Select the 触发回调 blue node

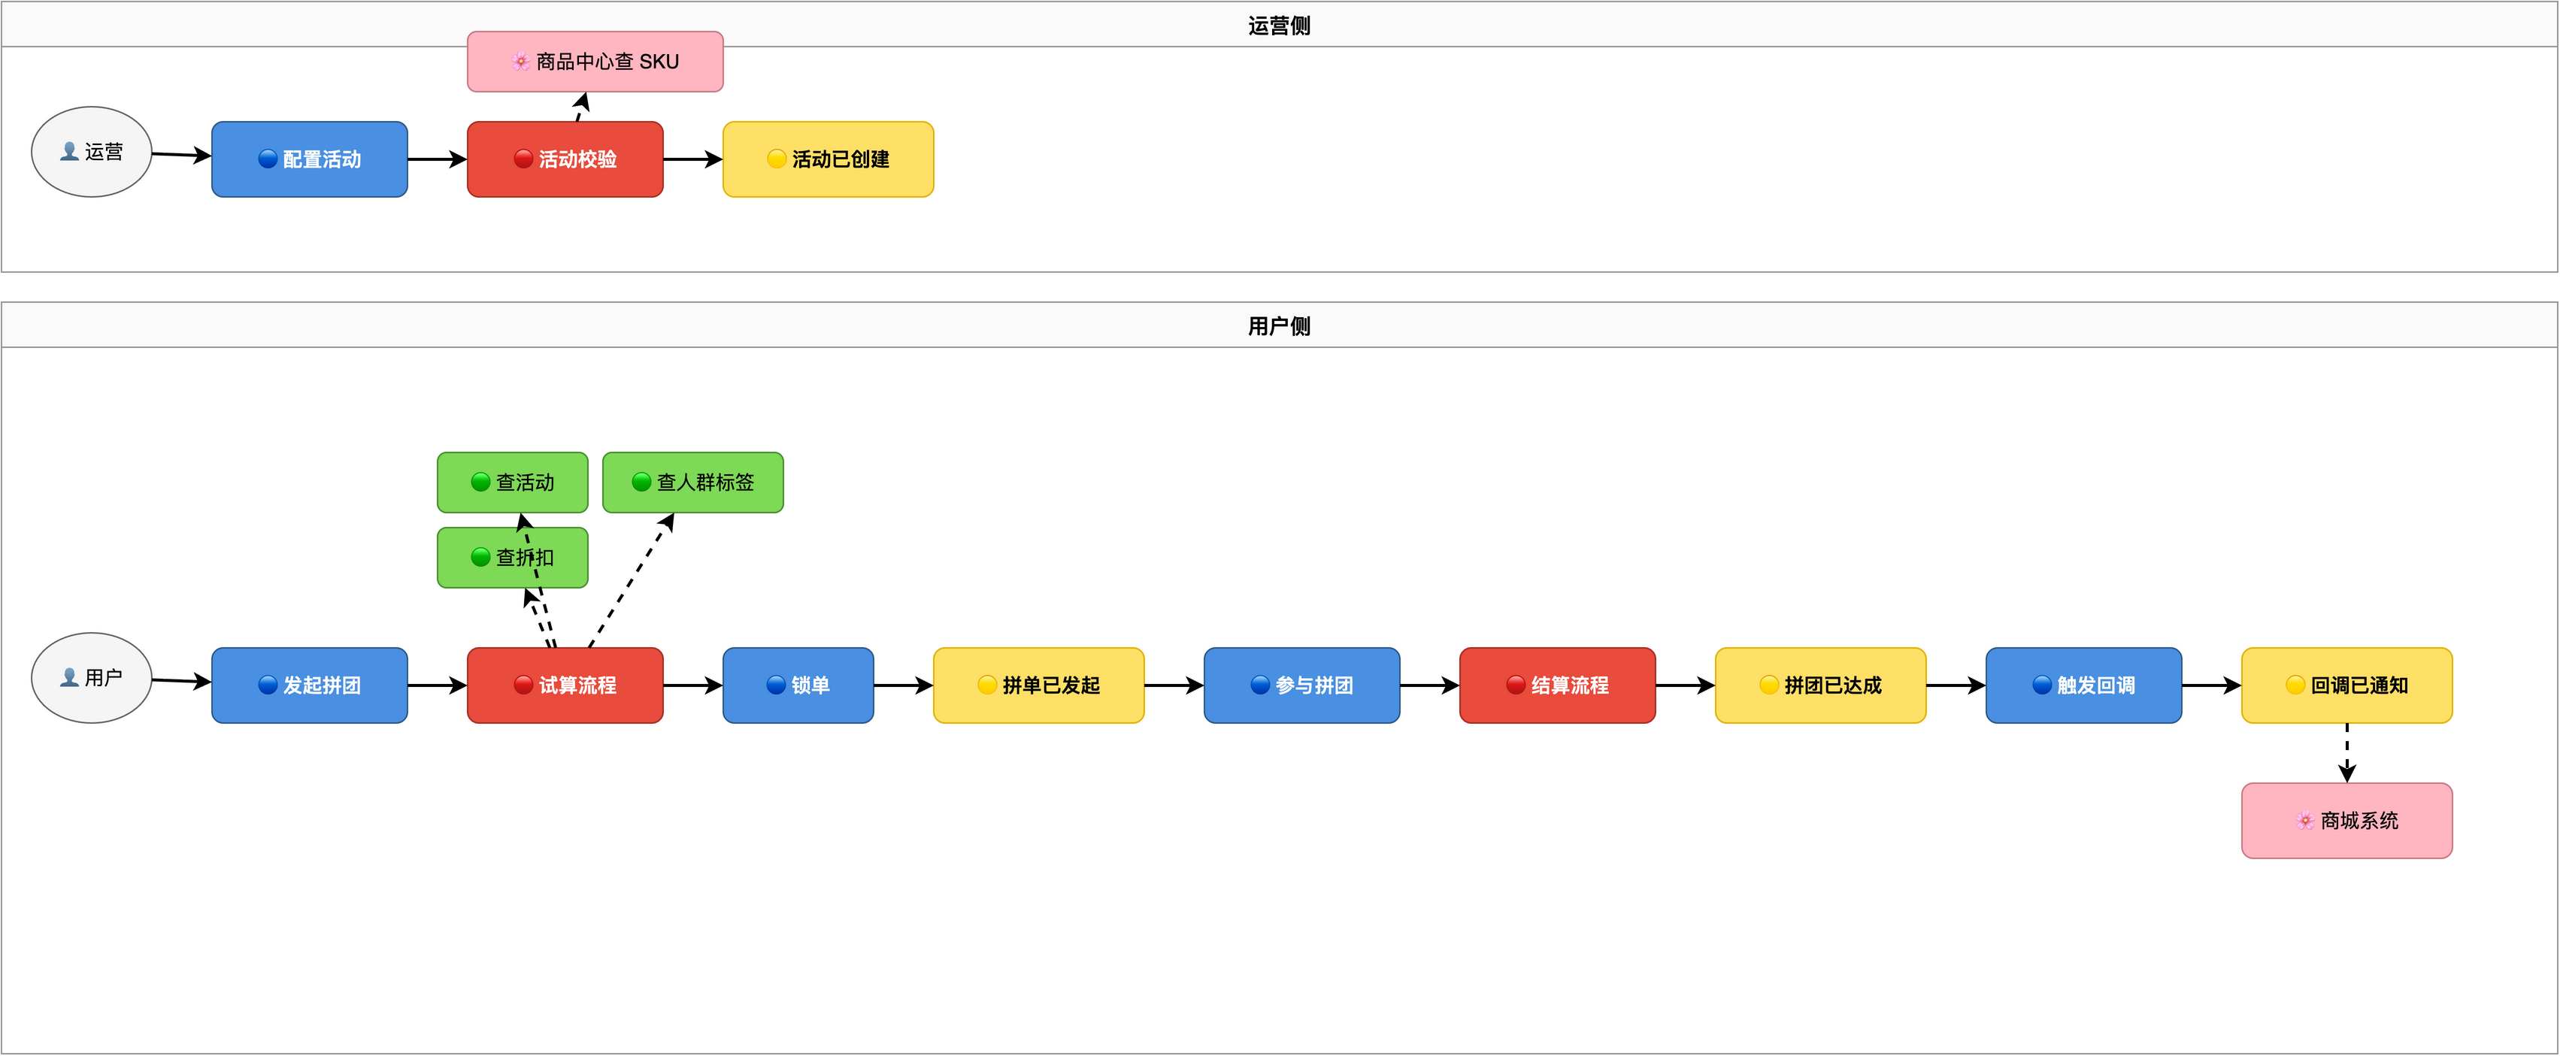click(2084, 685)
